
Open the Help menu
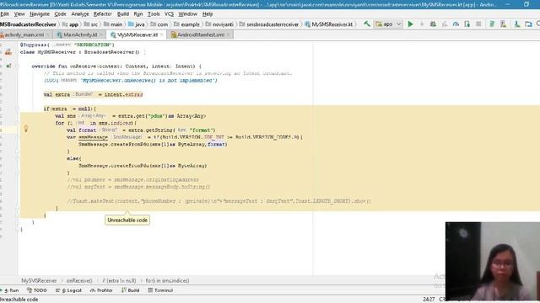(x=208, y=14)
